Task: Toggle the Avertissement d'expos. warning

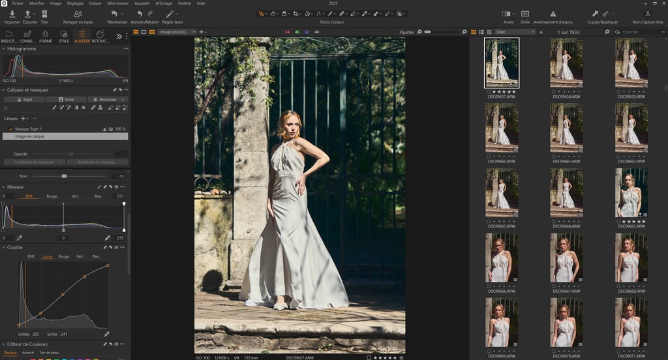Action: pos(553,14)
